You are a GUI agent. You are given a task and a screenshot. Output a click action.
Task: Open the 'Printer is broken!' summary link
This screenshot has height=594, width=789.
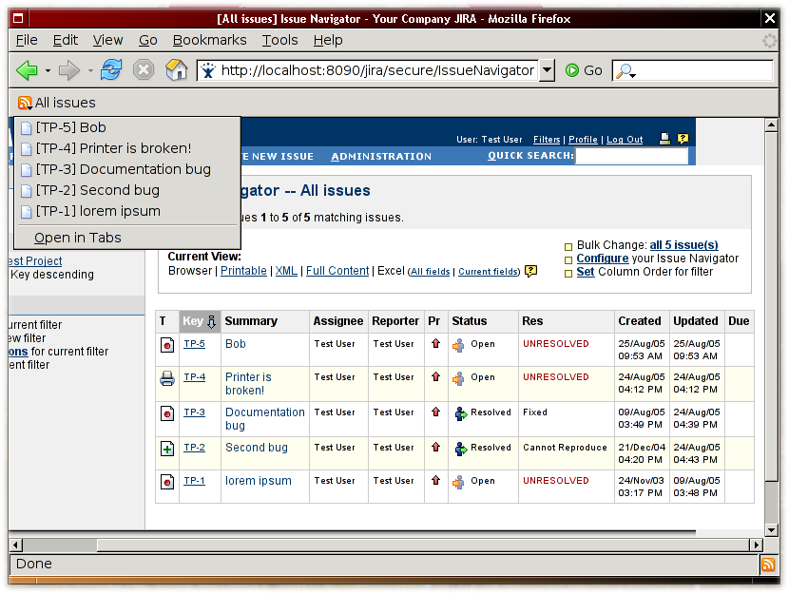248,383
